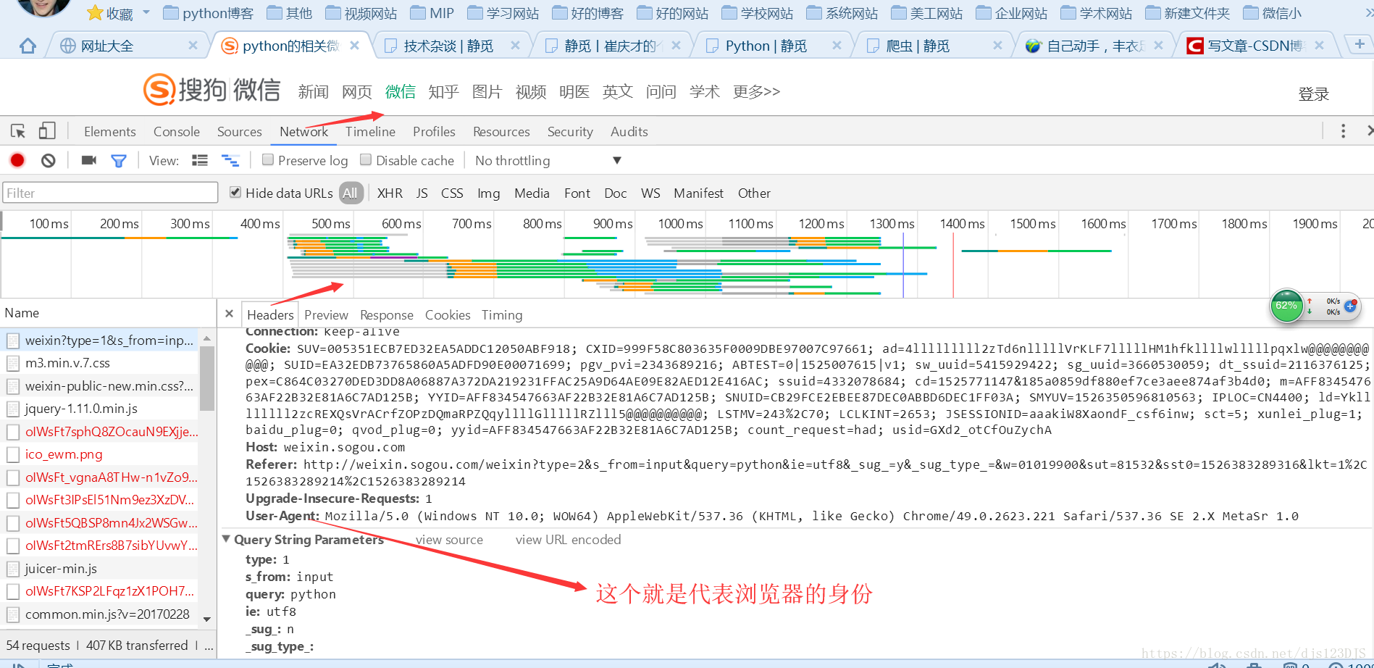Open the Sources panel
This screenshot has width=1374, height=668.
240,131
